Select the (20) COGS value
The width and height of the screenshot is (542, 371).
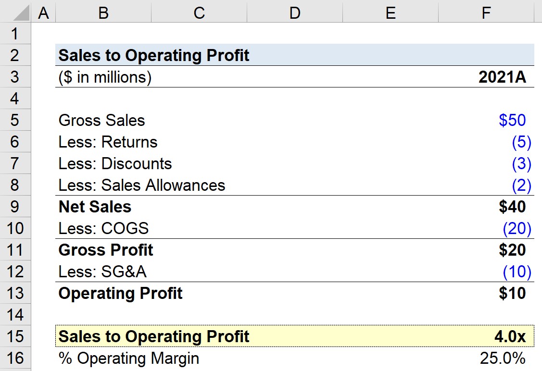(x=517, y=228)
